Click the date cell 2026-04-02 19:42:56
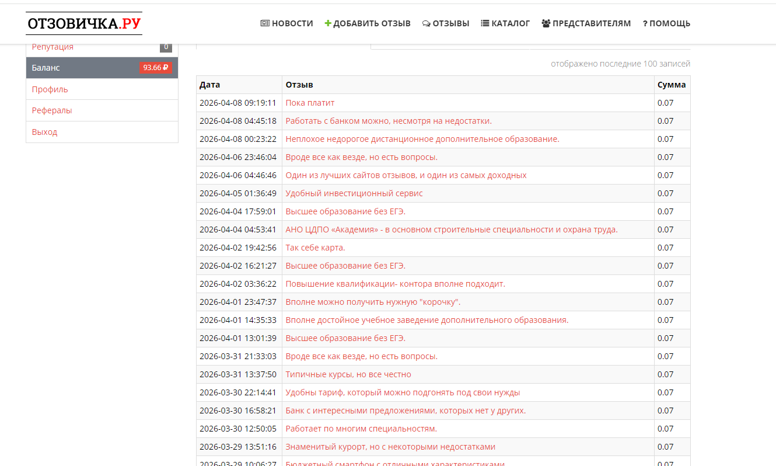This screenshot has width=776, height=466. pyautogui.click(x=238, y=248)
